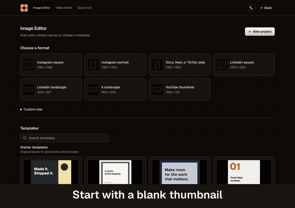Select the X landscape 1600 × 900 card
The height and width of the screenshot is (208, 295).
click(x=115, y=89)
